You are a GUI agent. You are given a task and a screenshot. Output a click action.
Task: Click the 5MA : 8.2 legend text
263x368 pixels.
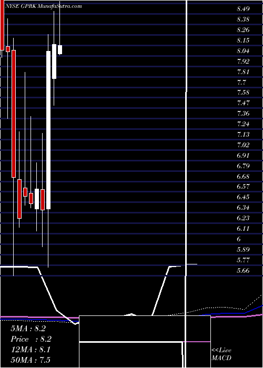(28, 329)
